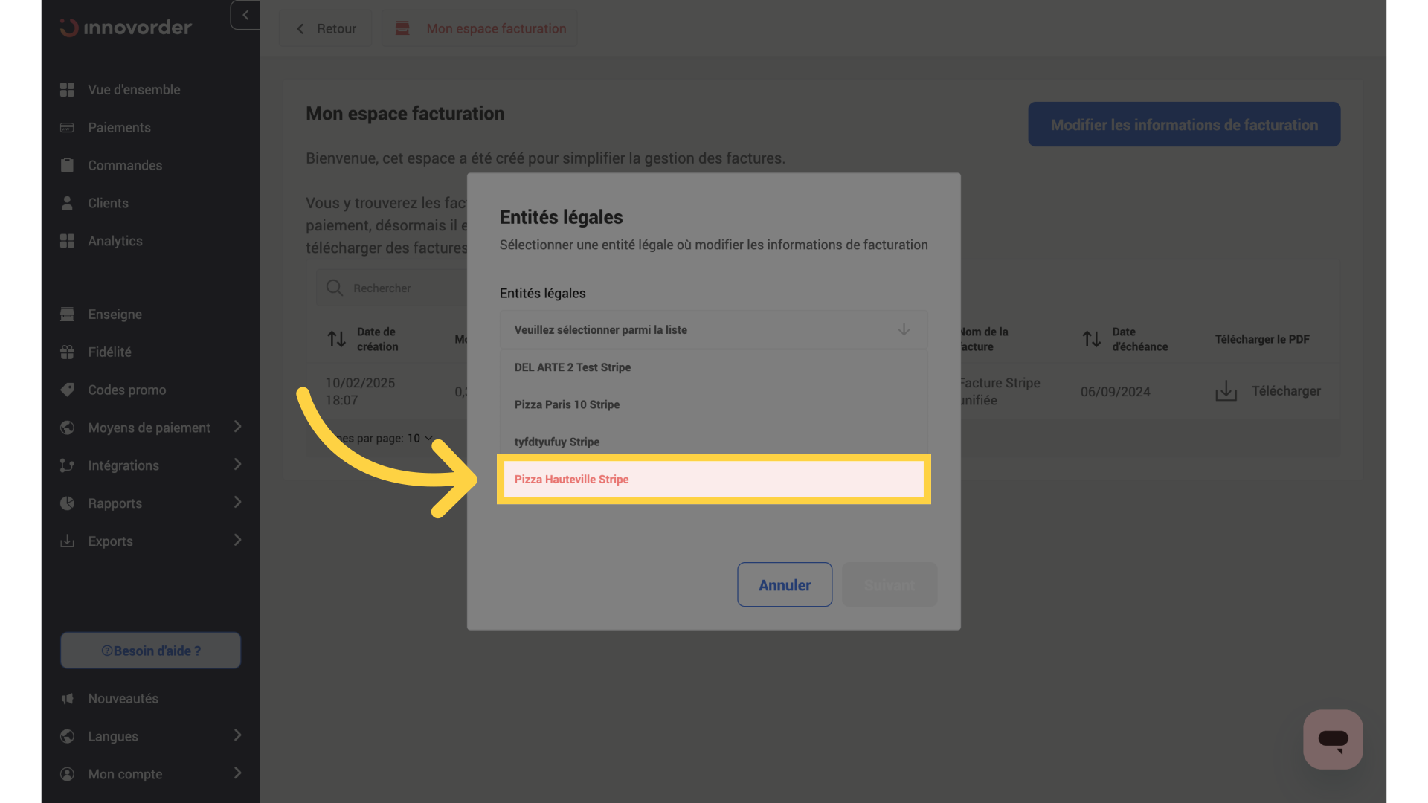1428x803 pixels.
Task: Open the Entités légales dropdown
Action: pyautogui.click(x=713, y=329)
